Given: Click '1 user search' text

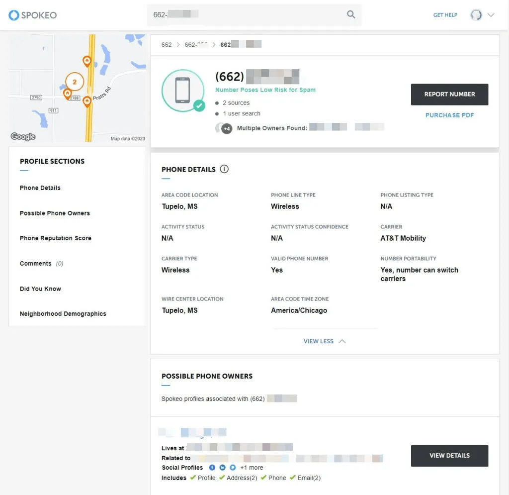Looking at the screenshot, I should tap(242, 113).
